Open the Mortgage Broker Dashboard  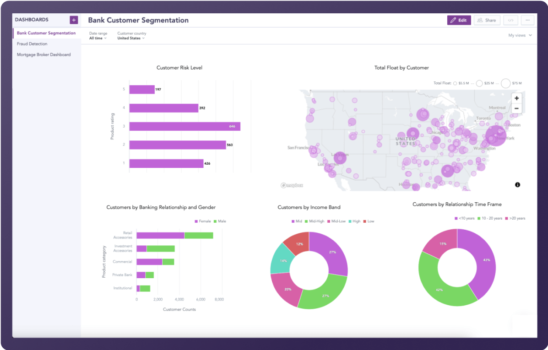tap(43, 54)
